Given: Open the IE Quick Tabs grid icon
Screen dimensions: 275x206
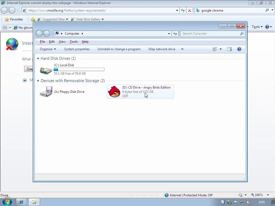Looking at the screenshot, I should 5,28.
